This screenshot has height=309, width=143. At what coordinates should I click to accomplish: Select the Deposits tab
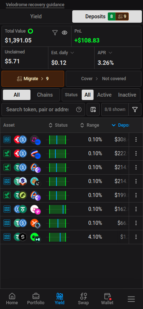[107, 16]
